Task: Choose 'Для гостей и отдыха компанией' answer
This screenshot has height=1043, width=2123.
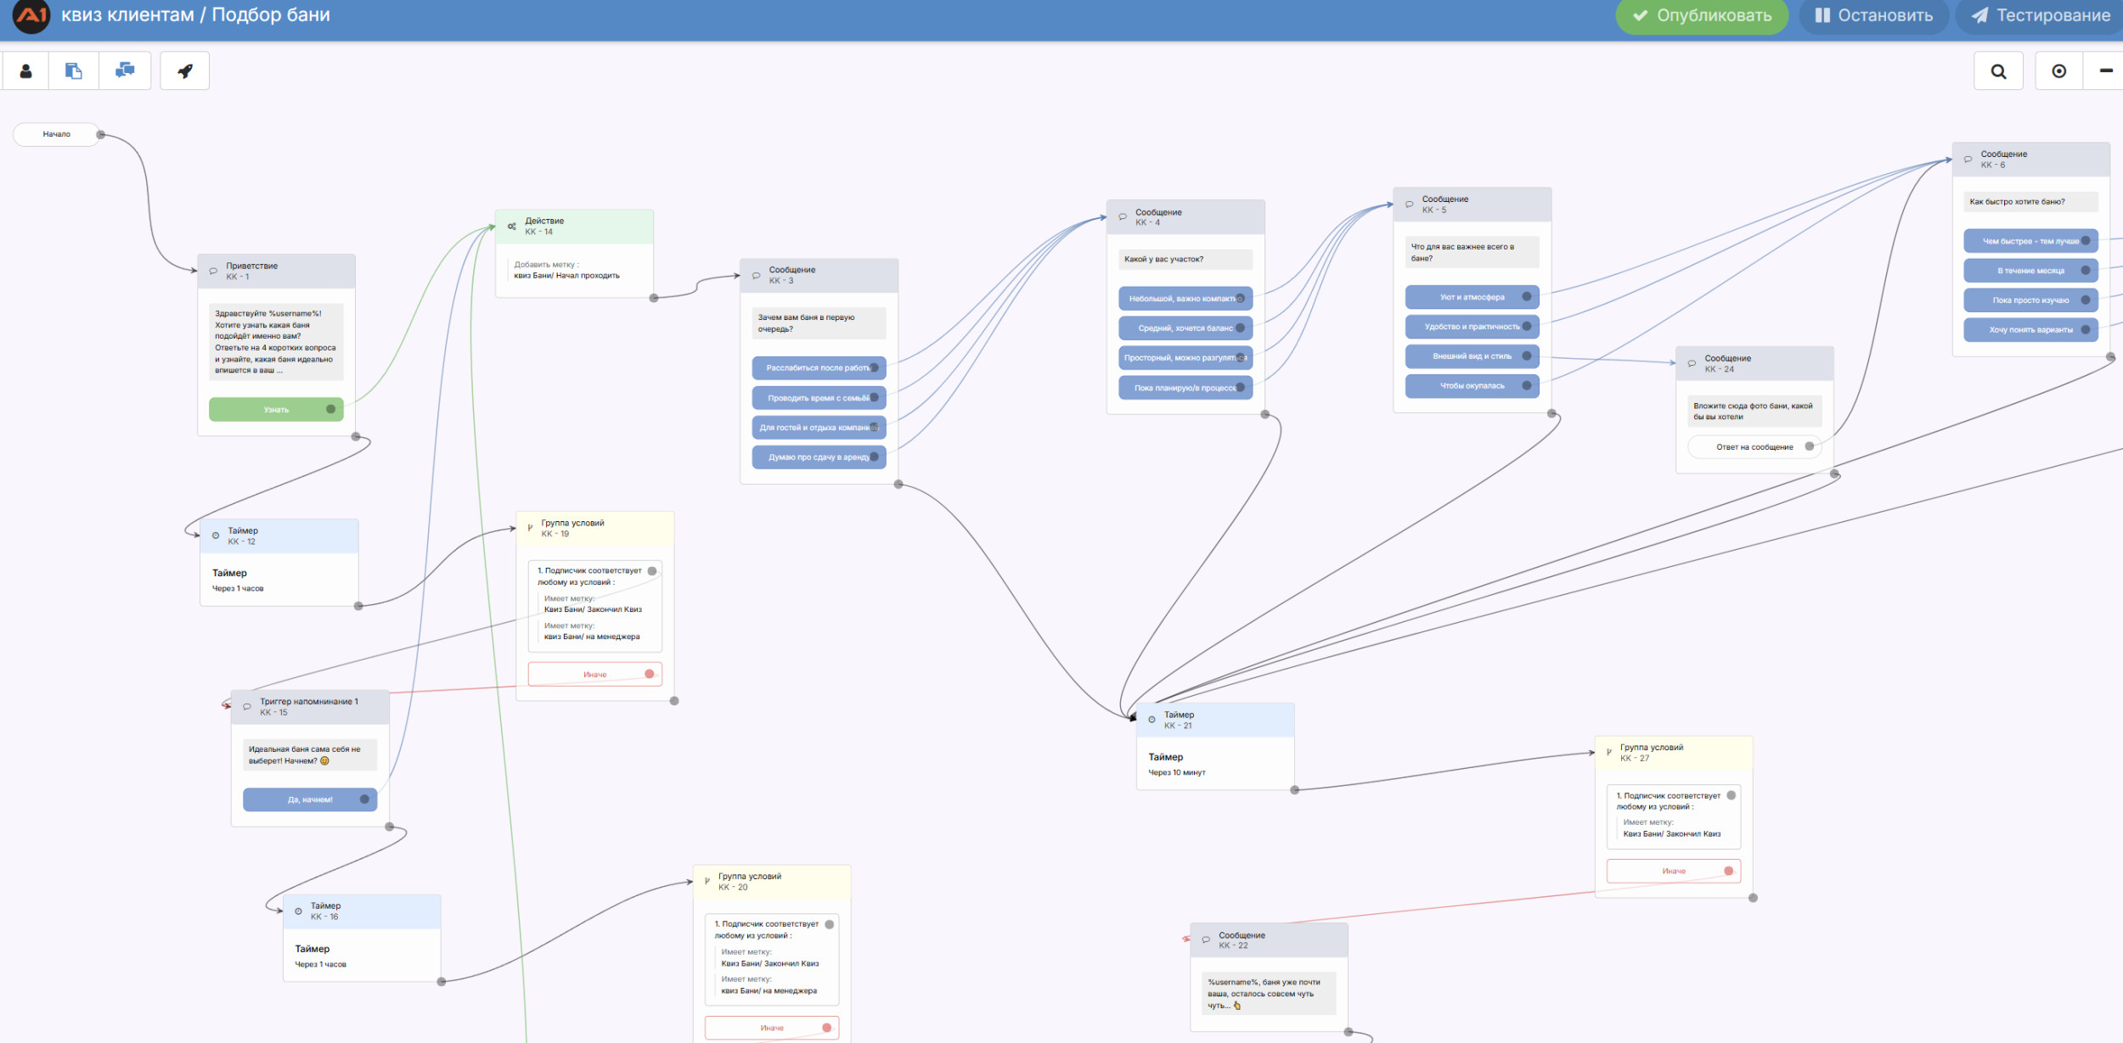Action: (x=819, y=428)
